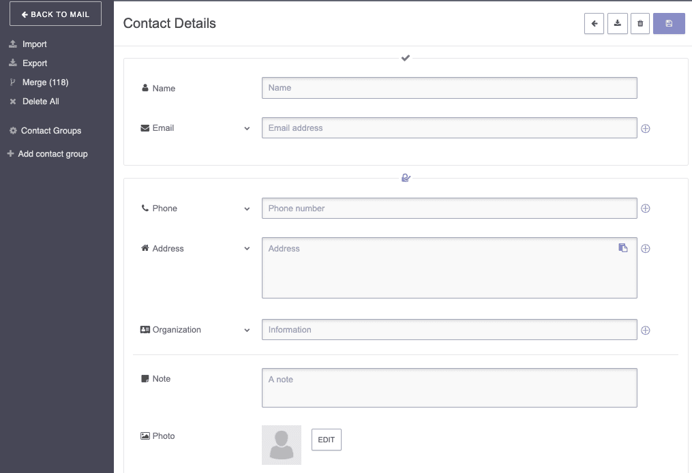Focus the Name input field
This screenshot has width=692, height=473.
(x=449, y=88)
